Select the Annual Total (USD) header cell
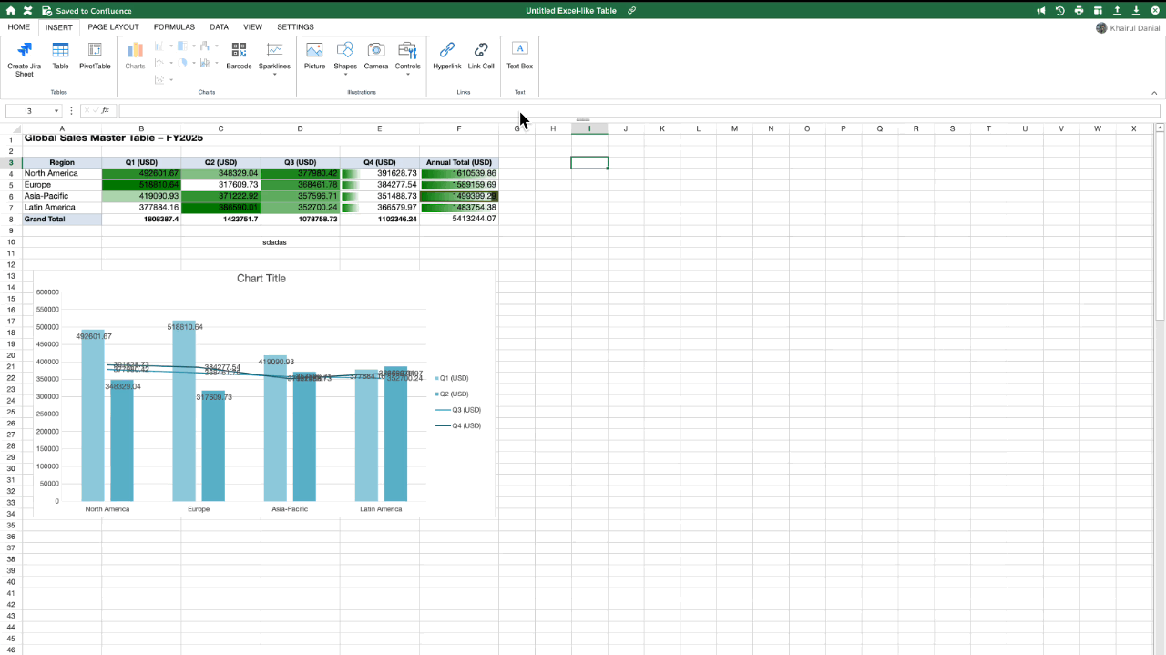Screen dimensions: 1166x655 point(459,162)
